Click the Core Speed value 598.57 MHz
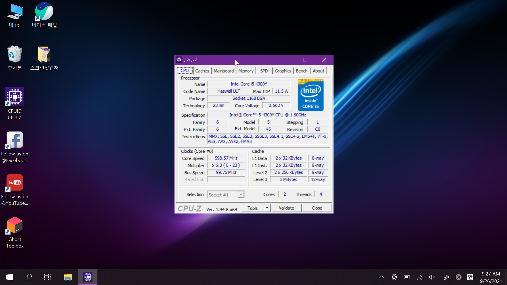 coord(226,158)
